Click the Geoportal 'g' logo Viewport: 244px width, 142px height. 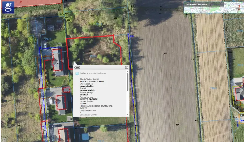pos(8,7)
